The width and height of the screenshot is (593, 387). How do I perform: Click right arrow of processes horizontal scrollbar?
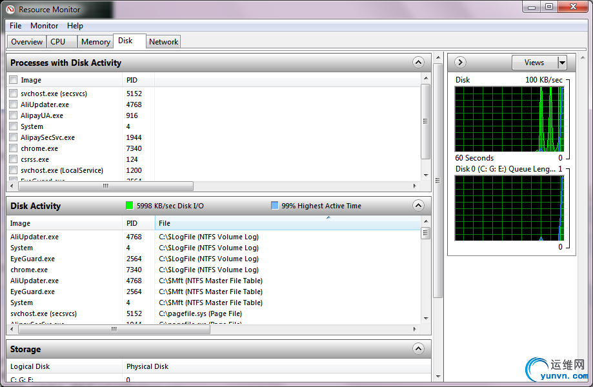415,186
